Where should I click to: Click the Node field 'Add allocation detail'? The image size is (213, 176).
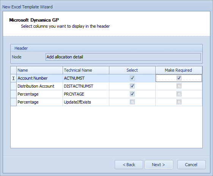(x=123, y=57)
